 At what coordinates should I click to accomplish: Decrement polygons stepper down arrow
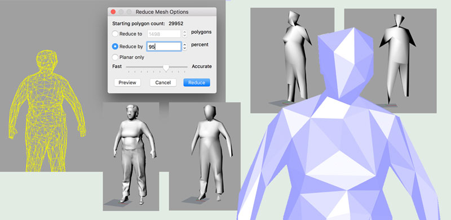tap(185, 36)
